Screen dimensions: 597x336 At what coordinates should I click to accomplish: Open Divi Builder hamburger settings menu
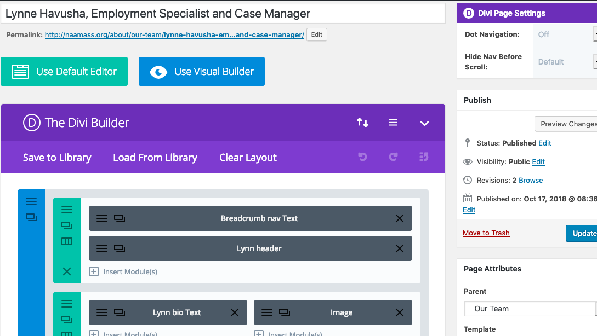coord(393,123)
